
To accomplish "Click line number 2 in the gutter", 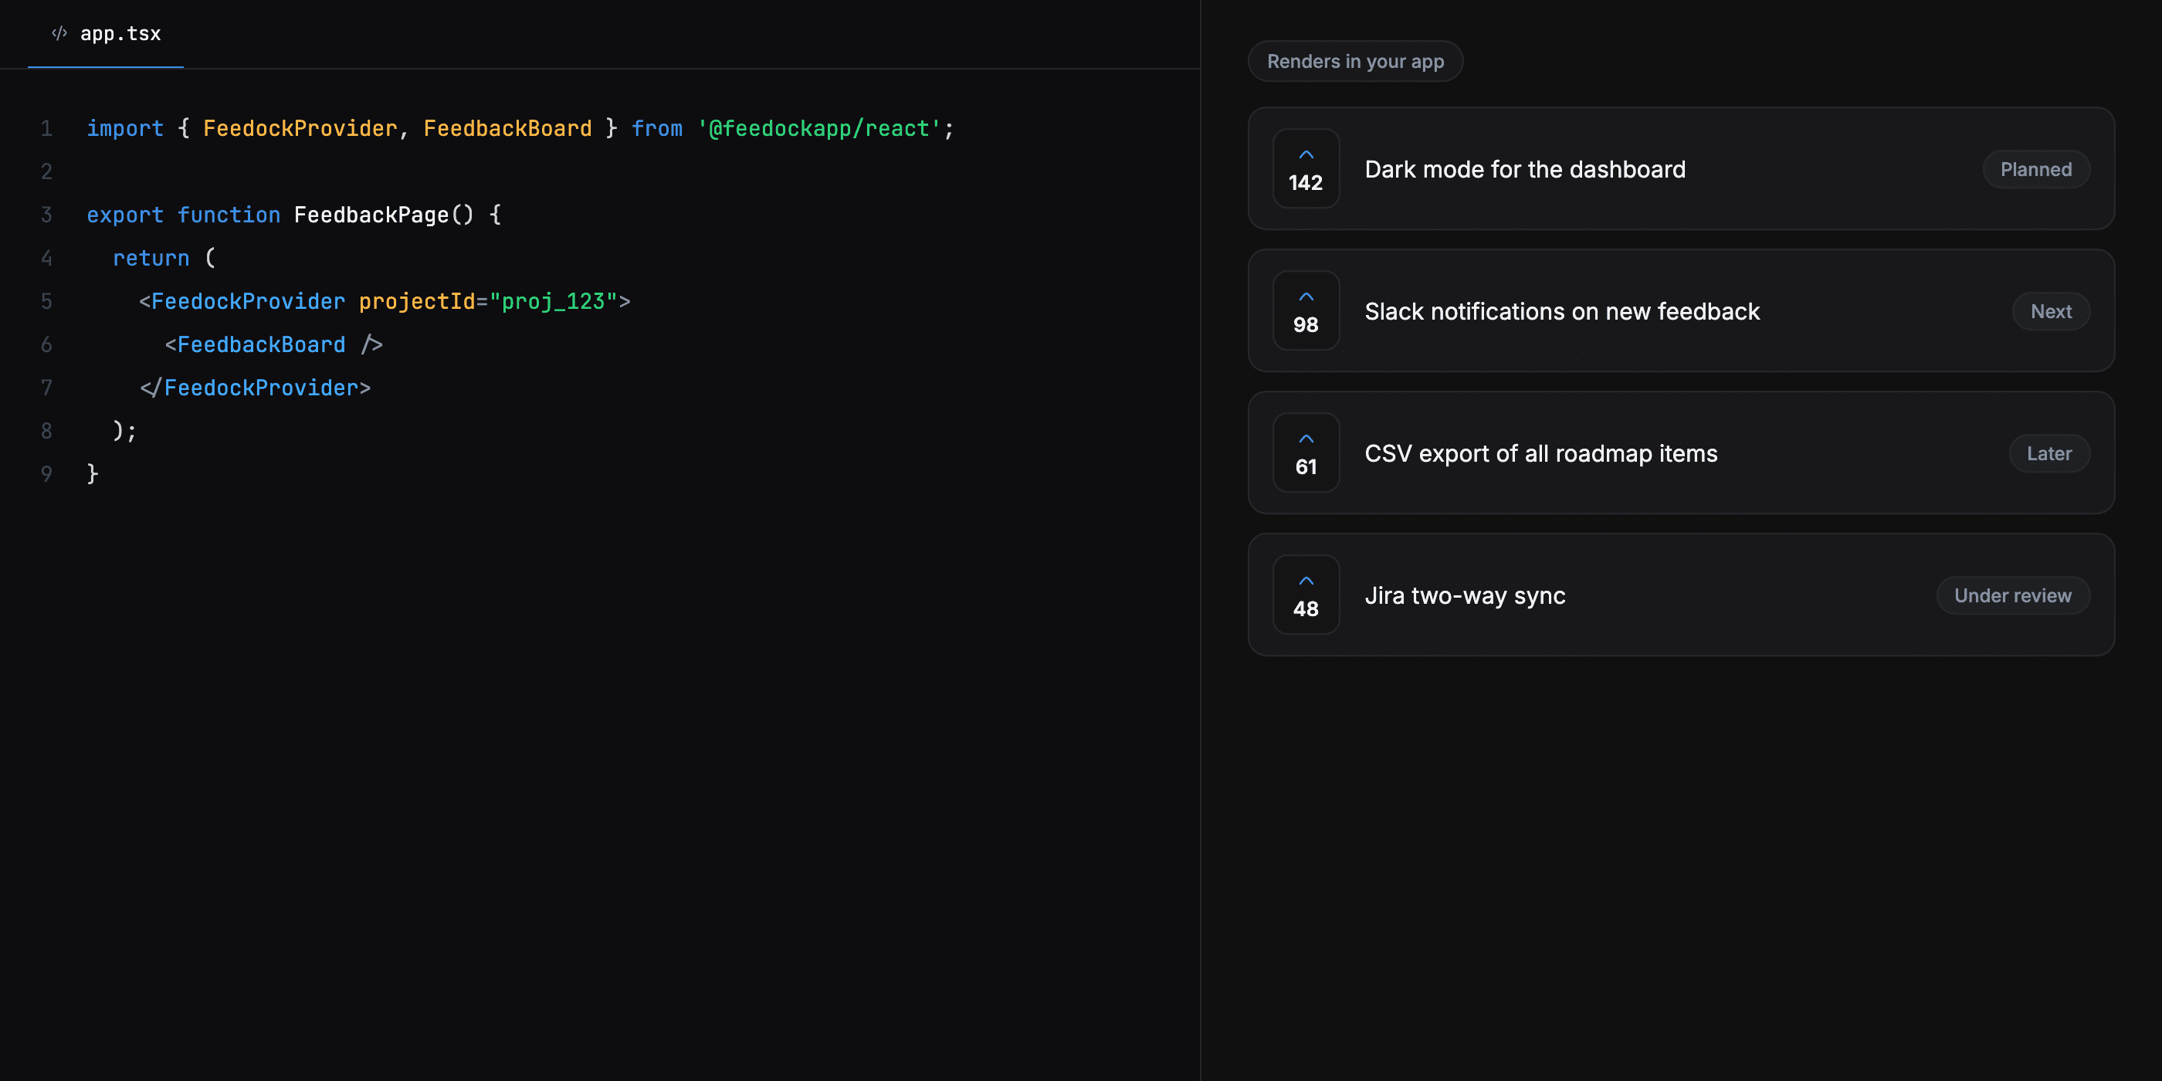I will [46, 172].
